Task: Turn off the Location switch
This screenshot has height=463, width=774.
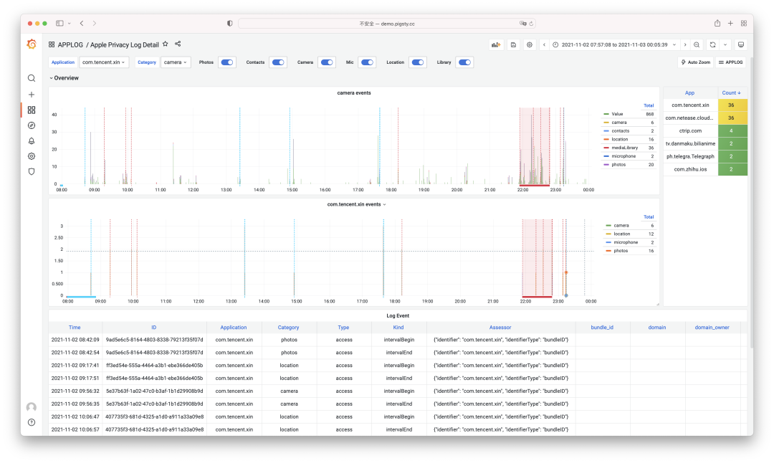Action: tap(418, 62)
